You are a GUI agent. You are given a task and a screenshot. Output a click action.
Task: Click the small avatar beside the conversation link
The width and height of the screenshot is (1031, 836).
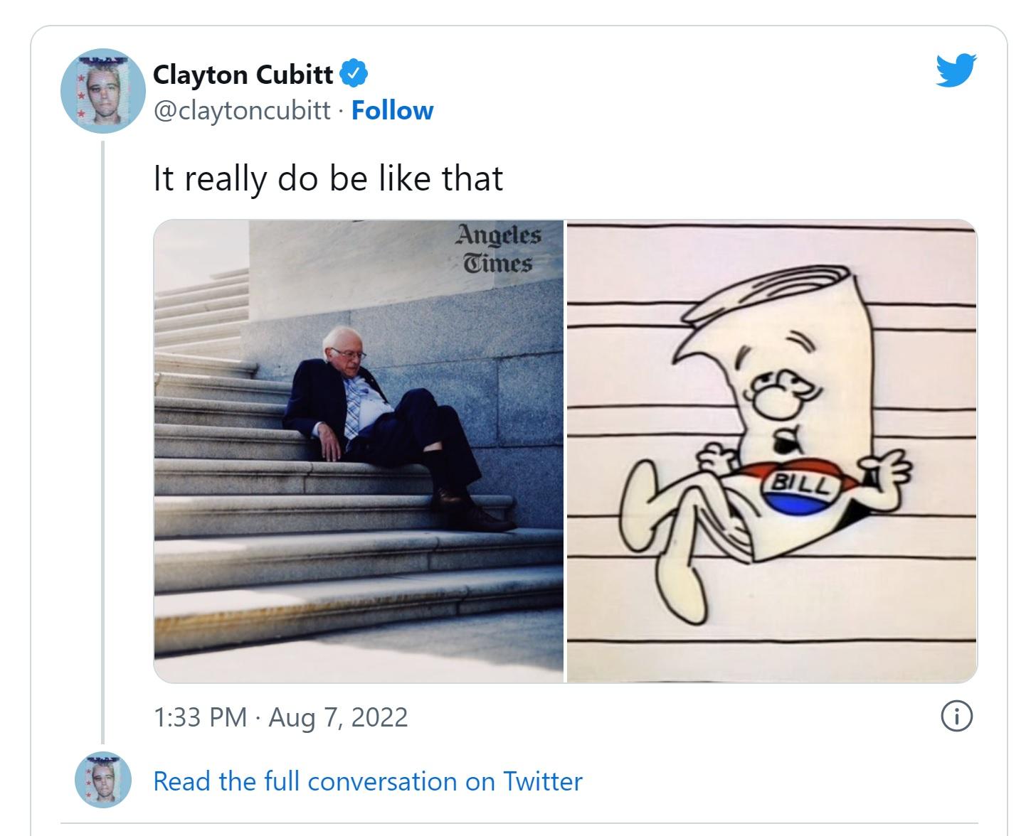tap(103, 781)
